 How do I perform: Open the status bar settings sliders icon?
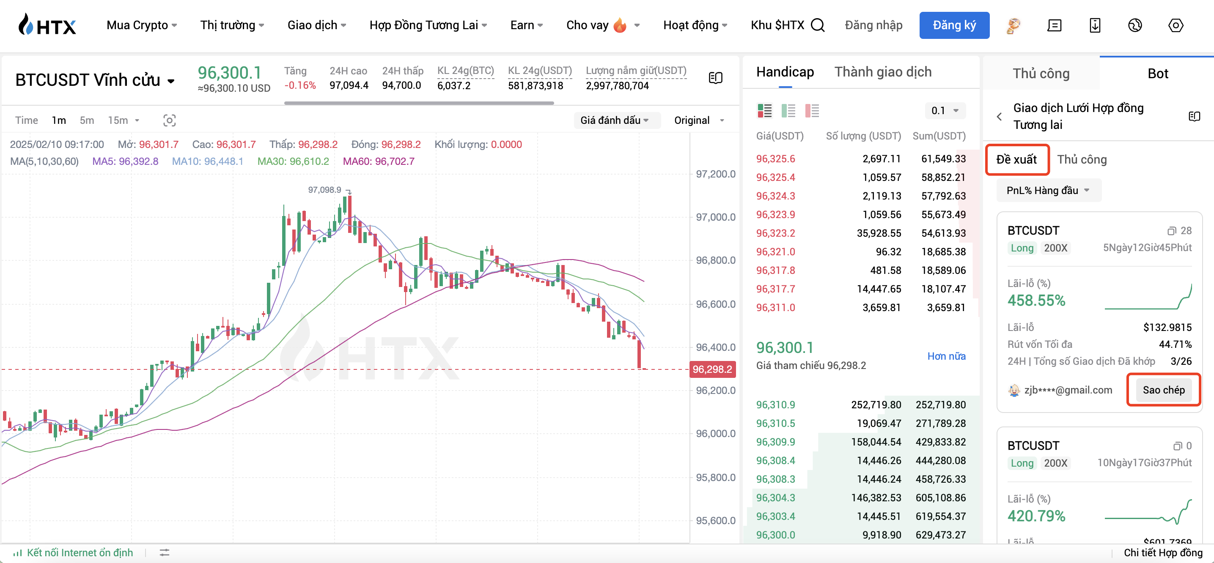(x=164, y=552)
